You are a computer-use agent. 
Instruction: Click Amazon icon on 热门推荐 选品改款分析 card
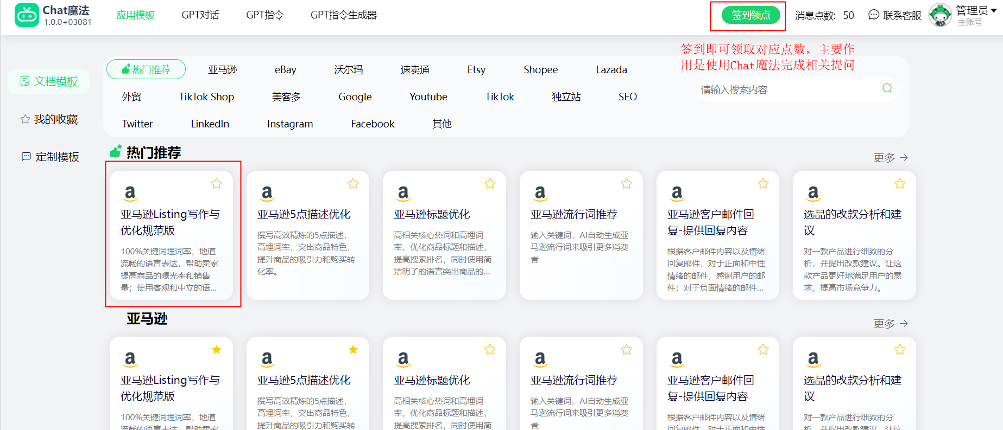tap(813, 193)
